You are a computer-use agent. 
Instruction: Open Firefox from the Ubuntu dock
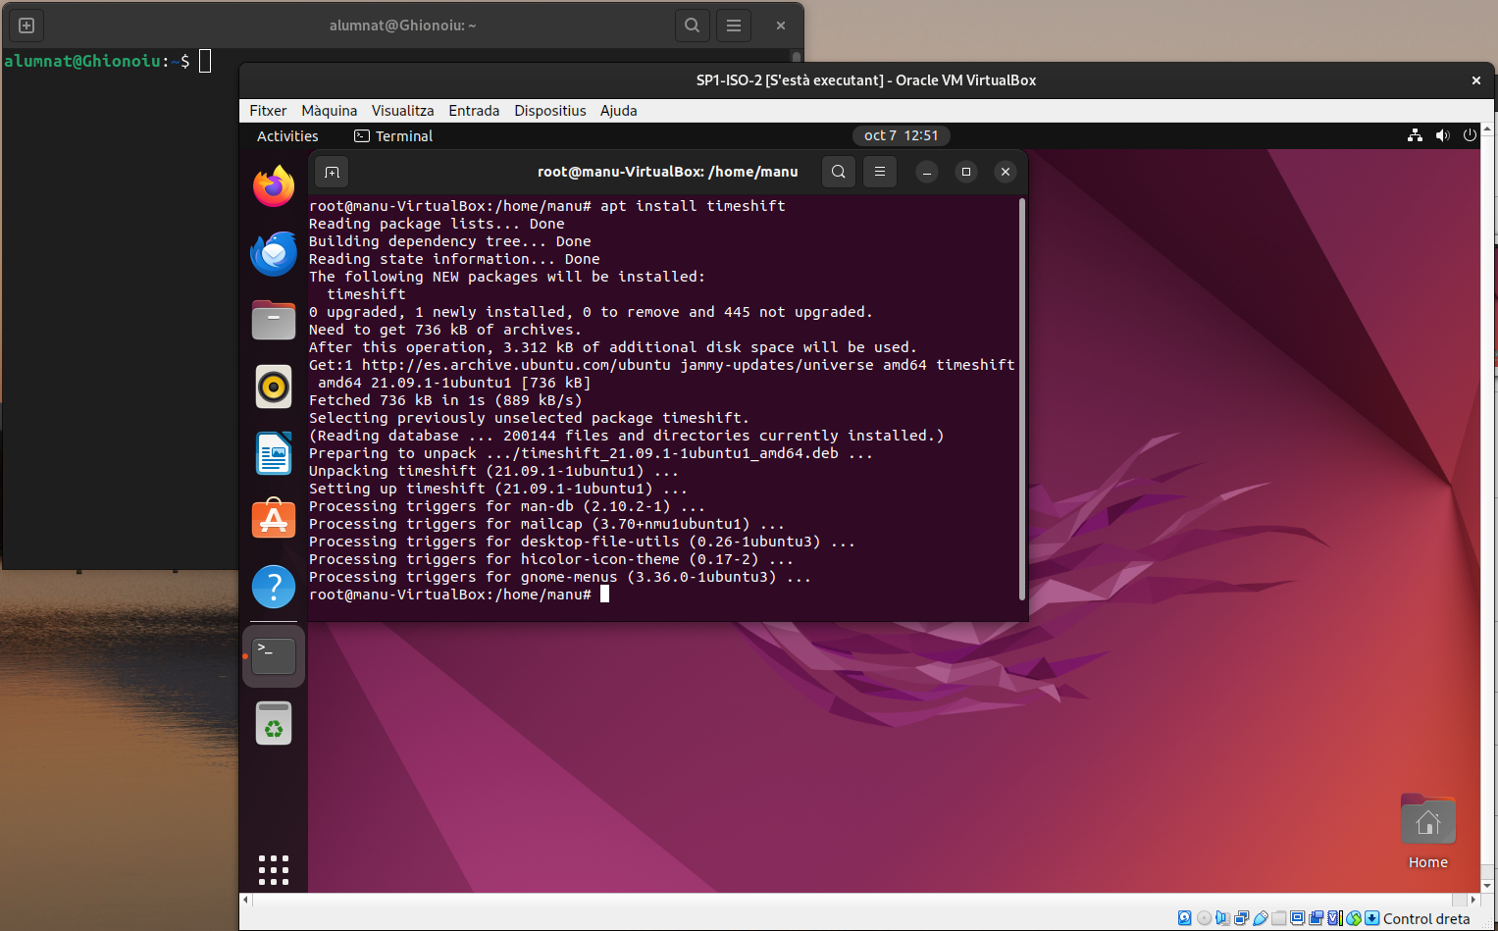pyautogui.click(x=274, y=186)
